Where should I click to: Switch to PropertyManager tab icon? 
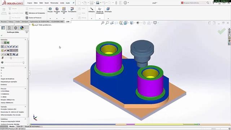[9, 28]
